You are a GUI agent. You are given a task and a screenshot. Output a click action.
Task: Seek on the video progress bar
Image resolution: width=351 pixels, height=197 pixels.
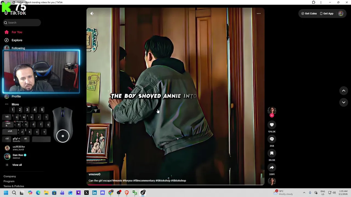point(175,185)
